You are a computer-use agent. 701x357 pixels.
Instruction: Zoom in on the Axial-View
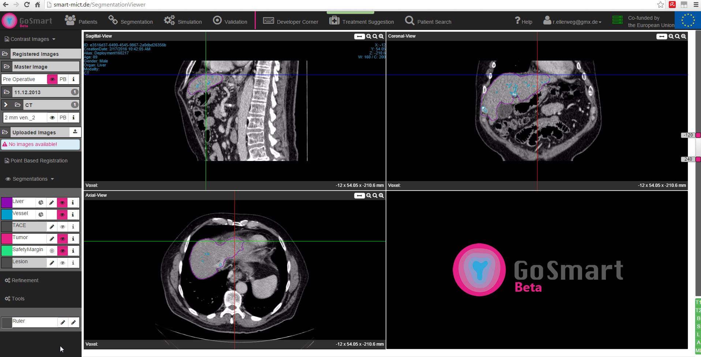(x=381, y=196)
